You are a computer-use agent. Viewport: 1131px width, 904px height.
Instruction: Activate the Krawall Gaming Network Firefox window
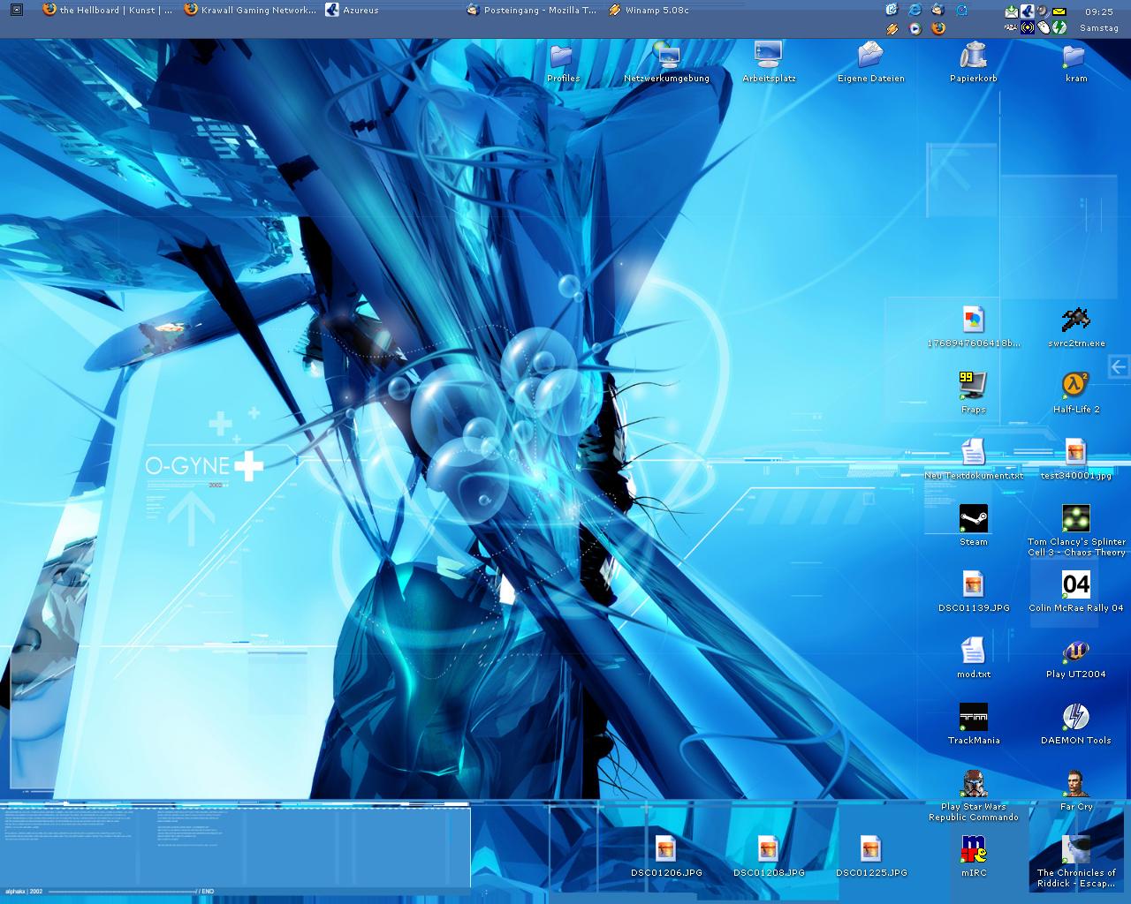pyautogui.click(x=250, y=11)
